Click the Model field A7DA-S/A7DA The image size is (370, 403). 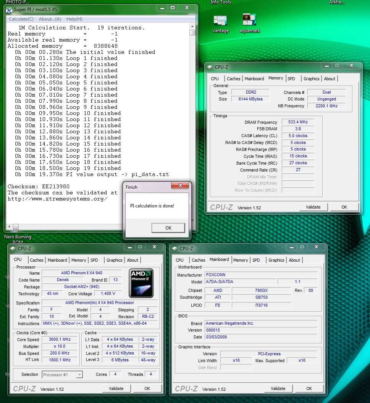pos(241,282)
